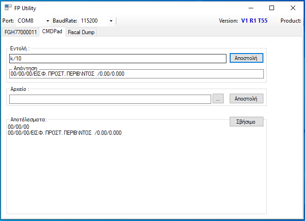Click inside the Αποτελέσματα results area
Viewport: 305px width, 221px height.
[136, 175]
